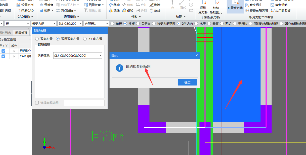
Task: Run the 云检查 cloud check
Action: click(46, 5)
